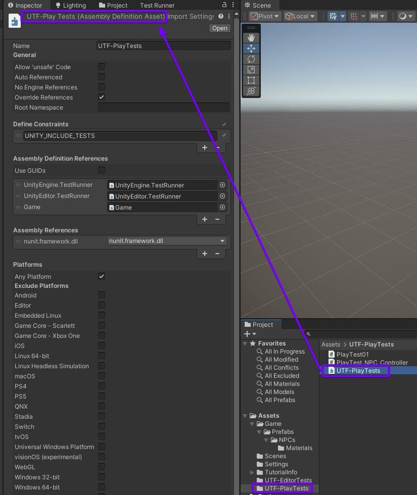Screen dimensions: 417x495
Task: Select the Rotate tool in Scene
Action: (x=251, y=59)
